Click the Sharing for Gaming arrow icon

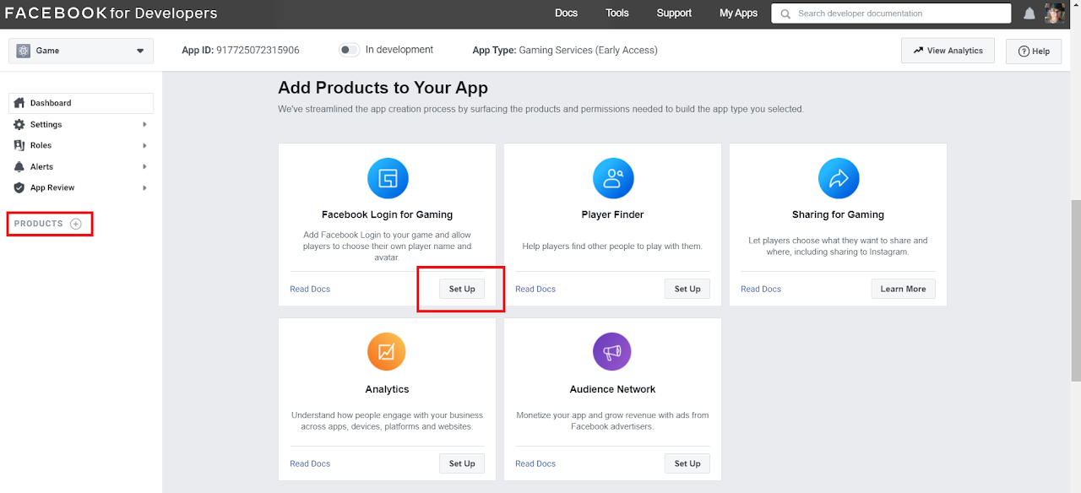point(839,178)
